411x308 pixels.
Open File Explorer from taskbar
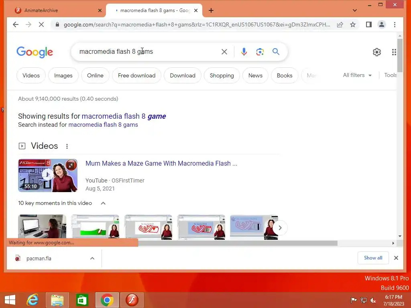point(57,300)
